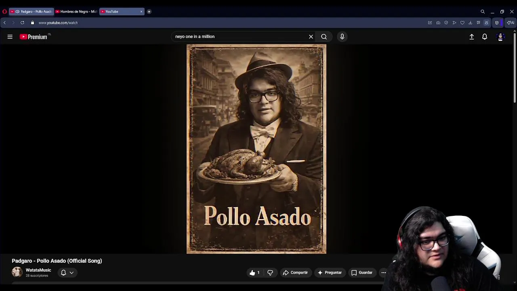
Task: Clear the YouTube search query
Action: (x=311, y=37)
